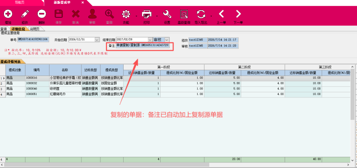Image resolution: width=357 pixels, height=168 pixels.
Task: Click the 查询 (search) magnifier icon
Action: [109, 14]
